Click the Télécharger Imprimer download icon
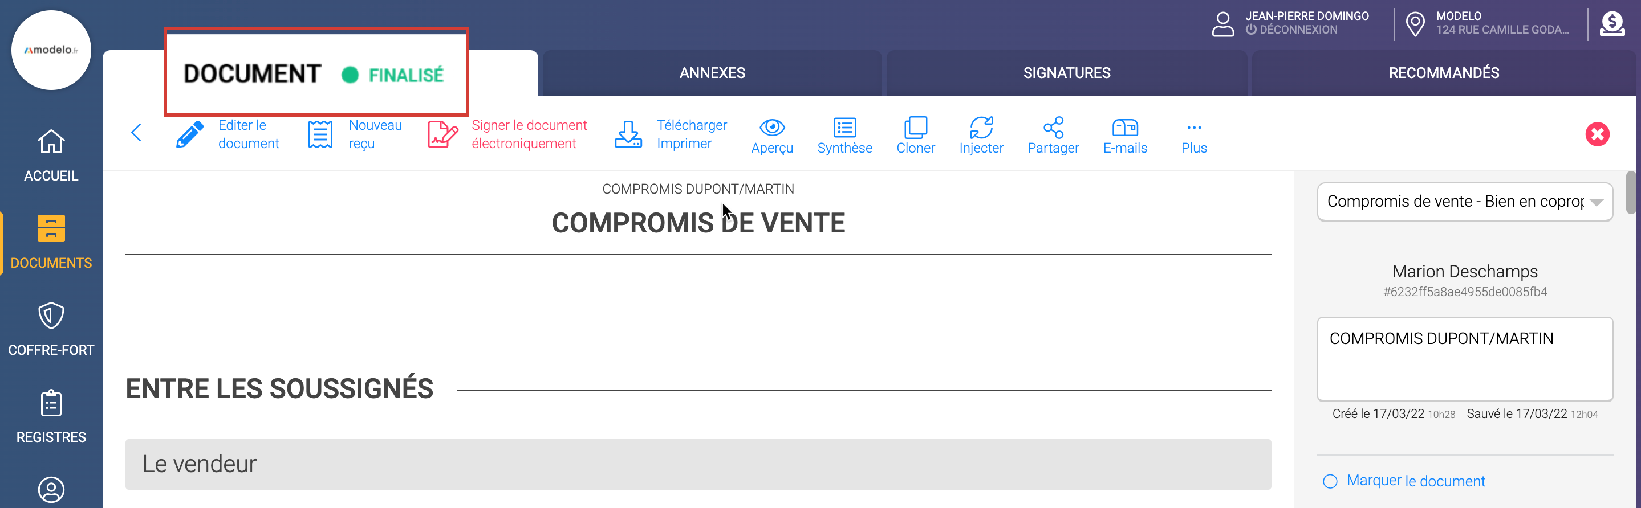The image size is (1641, 508). click(628, 134)
